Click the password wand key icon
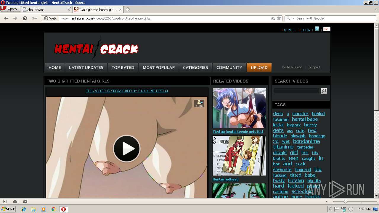 click(x=34, y=18)
